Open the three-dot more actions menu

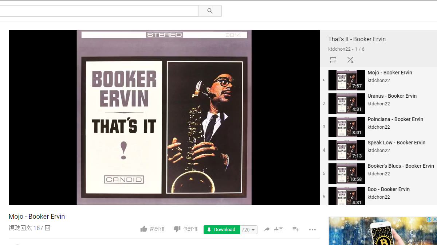[312, 229]
